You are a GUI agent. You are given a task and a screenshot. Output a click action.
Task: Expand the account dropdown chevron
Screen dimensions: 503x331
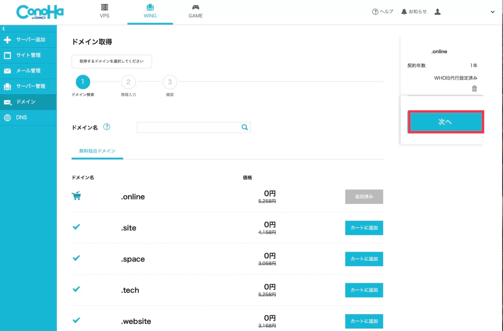click(493, 12)
